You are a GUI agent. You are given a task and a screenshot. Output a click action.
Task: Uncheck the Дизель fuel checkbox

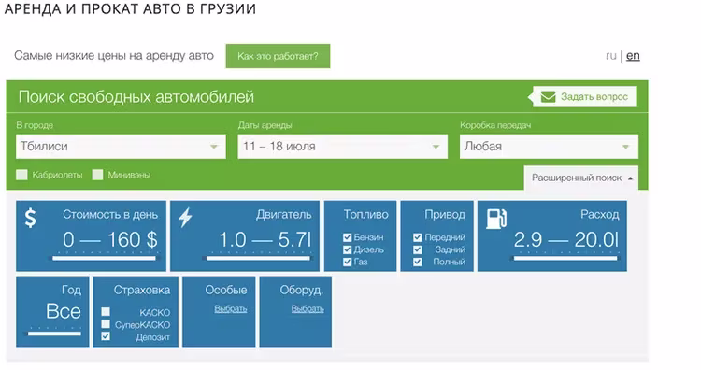tap(347, 249)
